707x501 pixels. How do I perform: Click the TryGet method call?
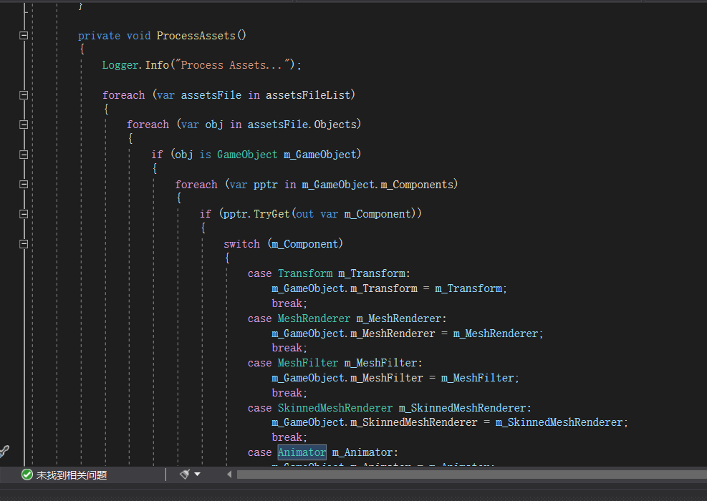click(x=272, y=214)
